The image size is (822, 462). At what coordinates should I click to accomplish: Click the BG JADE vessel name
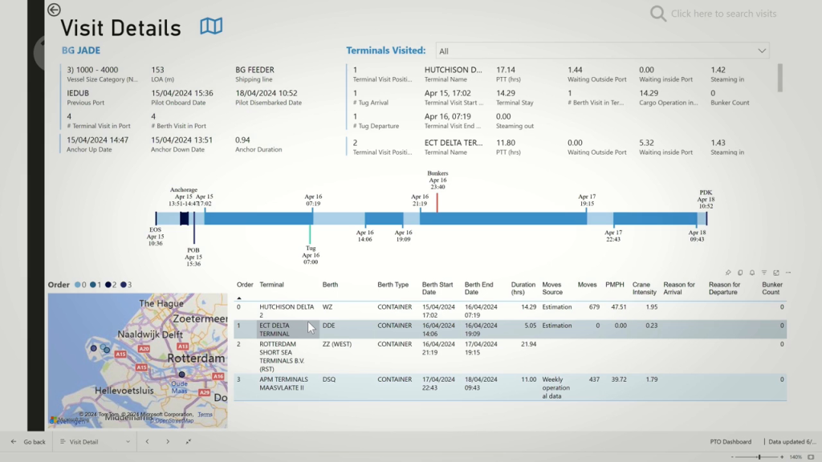click(x=81, y=51)
